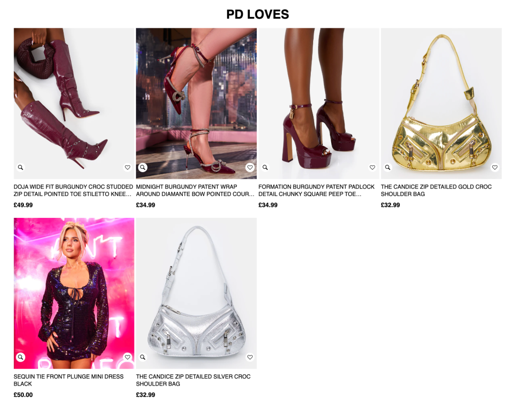
Task: Save sequin plunge mini dress to wishlist
Action: (128, 357)
